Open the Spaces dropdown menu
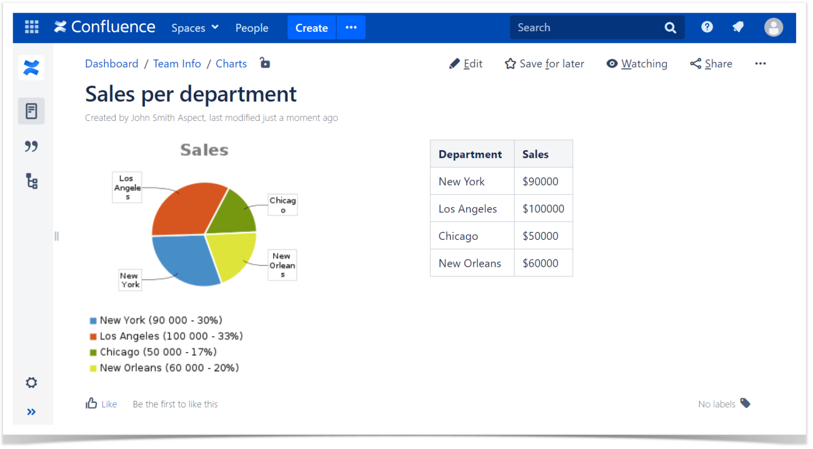 point(194,27)
